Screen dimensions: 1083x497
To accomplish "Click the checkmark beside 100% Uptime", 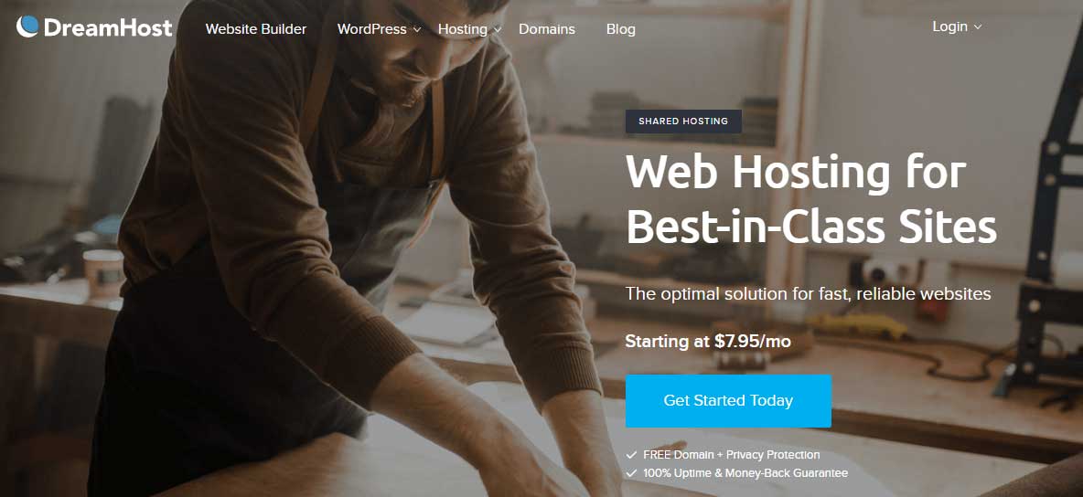I will tap(631, 473).
